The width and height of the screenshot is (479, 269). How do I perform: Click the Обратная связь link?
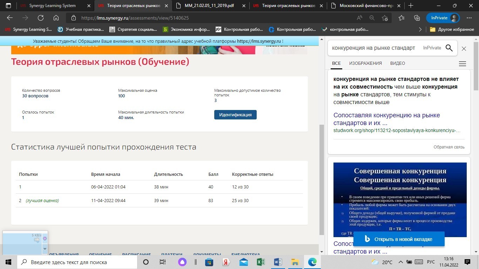point(449,147)
